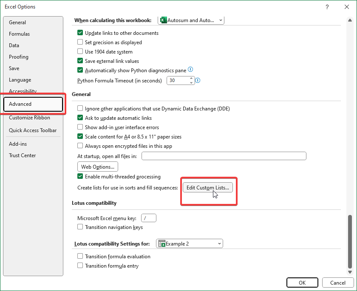Enable Transition navigation keys checkbox
The height and width of the screenshot is (291, 357).
point(80,227)
